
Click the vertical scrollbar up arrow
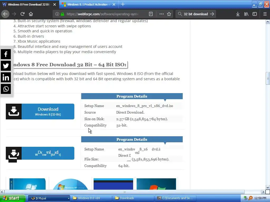click(268, 22)
